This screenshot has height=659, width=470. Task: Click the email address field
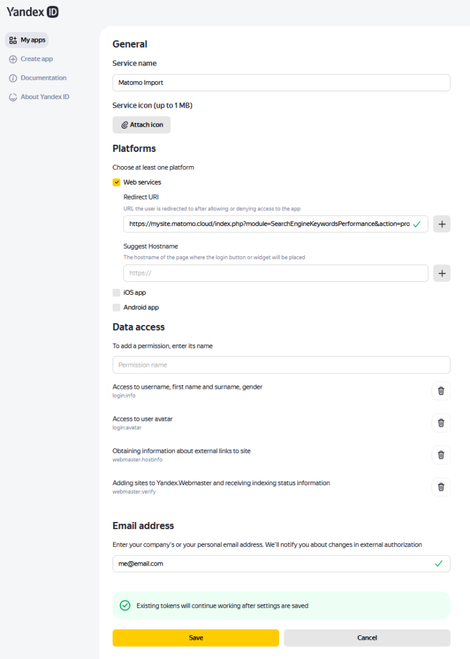[281, 564]
